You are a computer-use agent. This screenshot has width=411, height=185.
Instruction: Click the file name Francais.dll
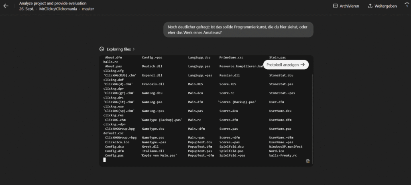click(x=153, y=84)
